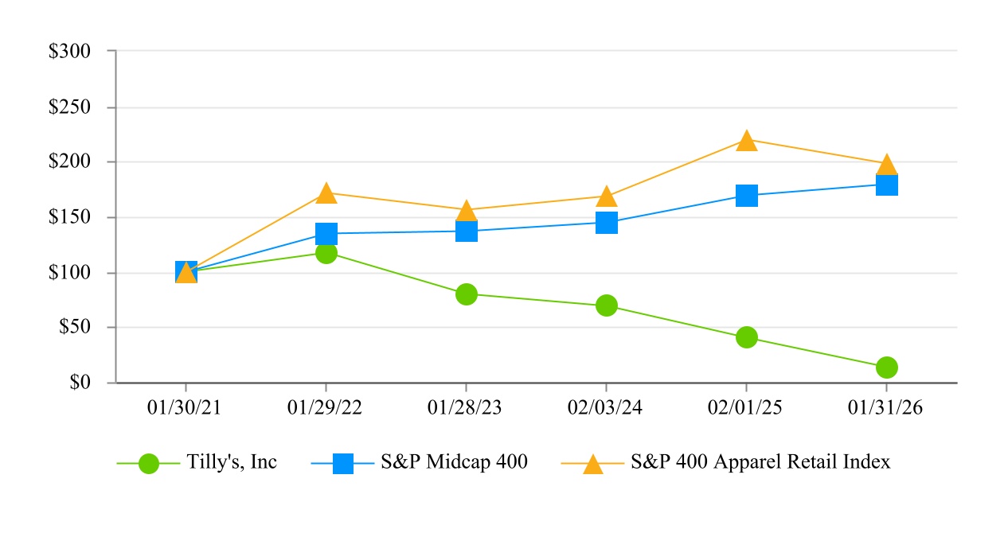Click Tilly's green circle at 01/28/23

click(x=467, y=294)
